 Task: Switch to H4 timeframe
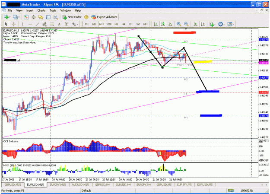124,24
